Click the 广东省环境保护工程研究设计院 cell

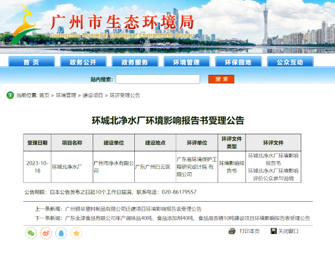pyautogui.click(x=197, y=167)
